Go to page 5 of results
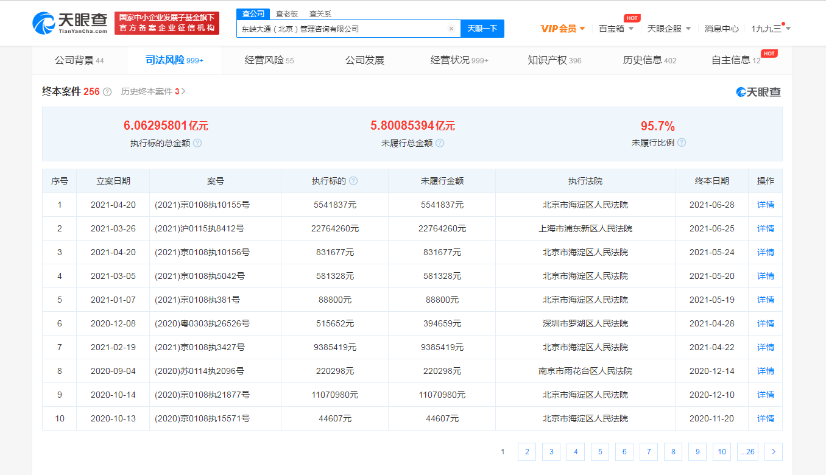 (x=600, y=452)
